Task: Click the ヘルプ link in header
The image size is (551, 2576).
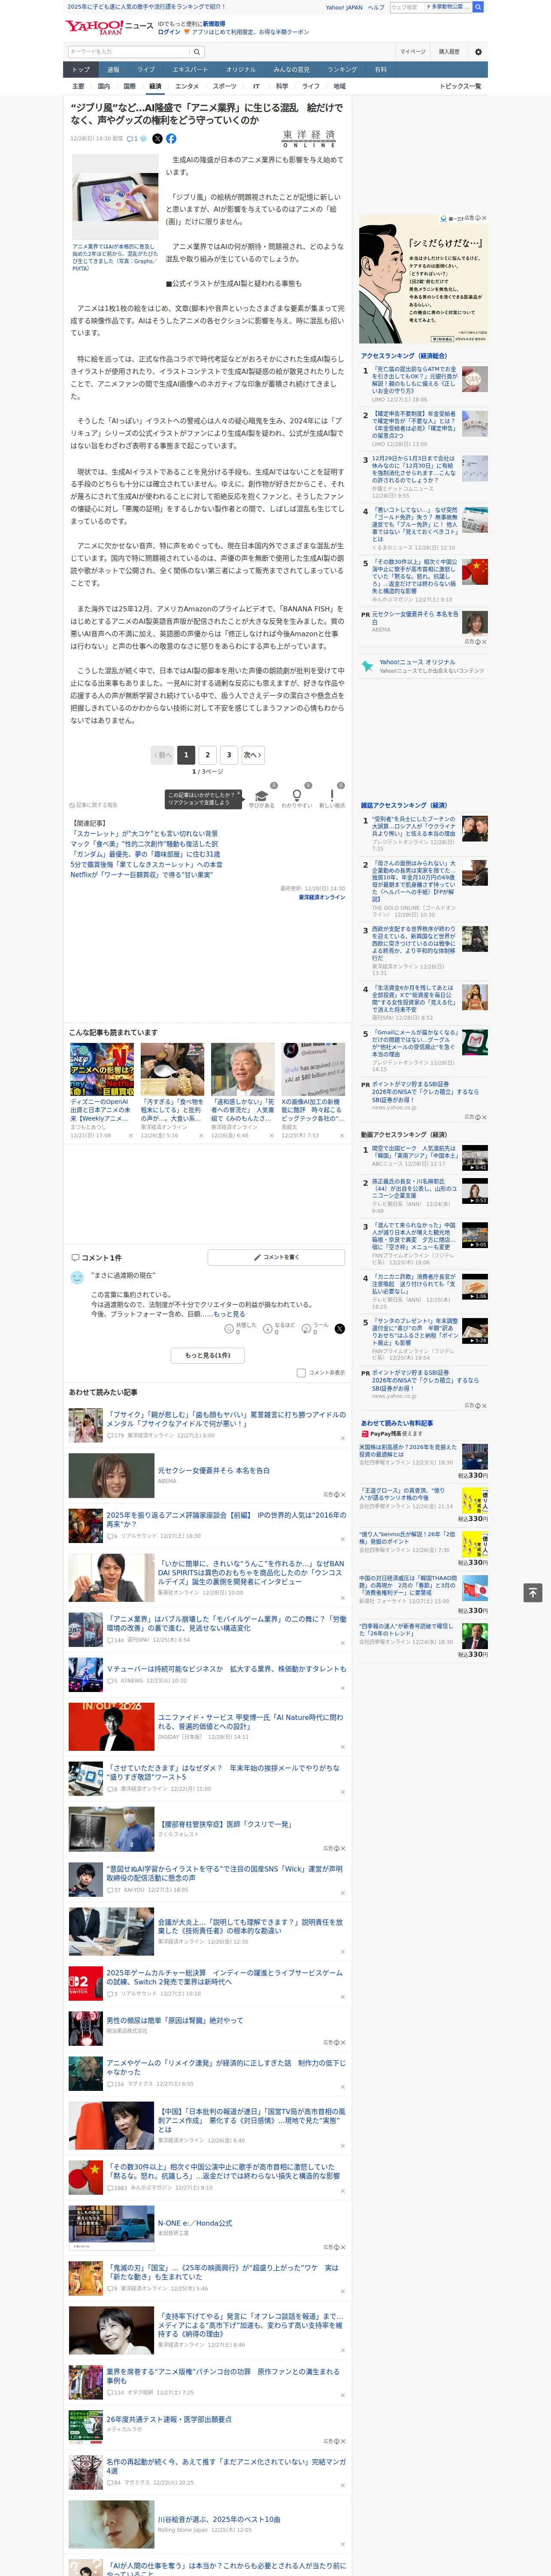Action: 375,7
